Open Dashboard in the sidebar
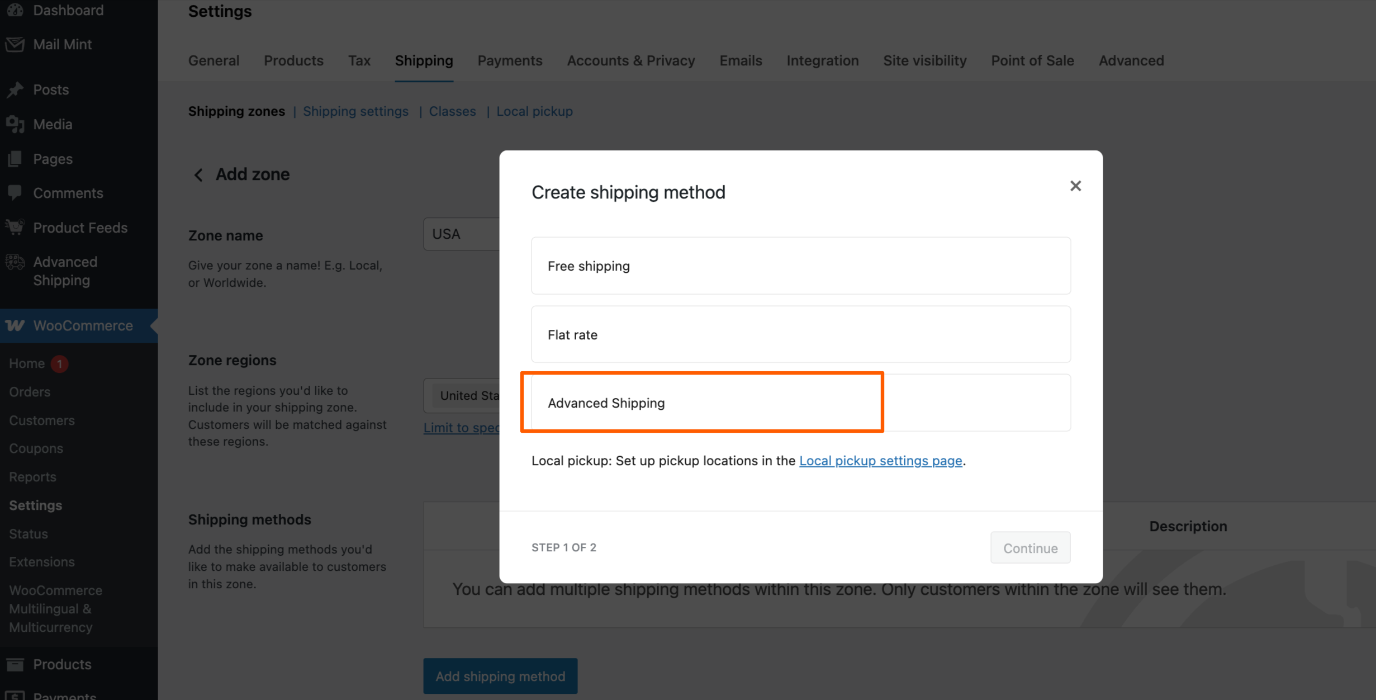The image size is (1376, 700). (68, 10)
